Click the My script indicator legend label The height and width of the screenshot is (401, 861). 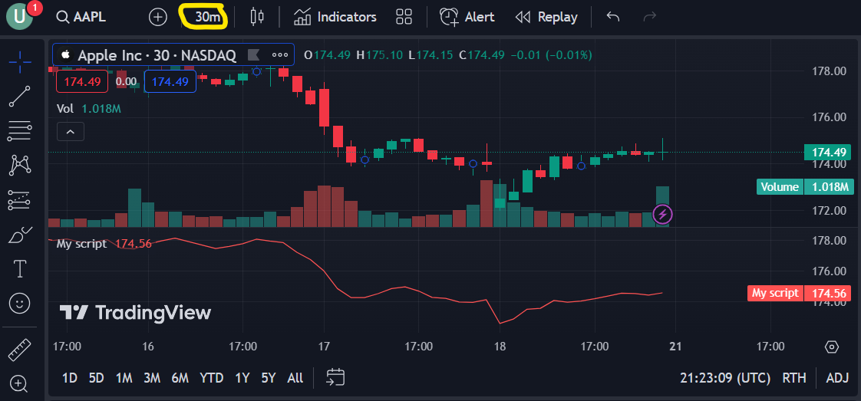point(82,244)
